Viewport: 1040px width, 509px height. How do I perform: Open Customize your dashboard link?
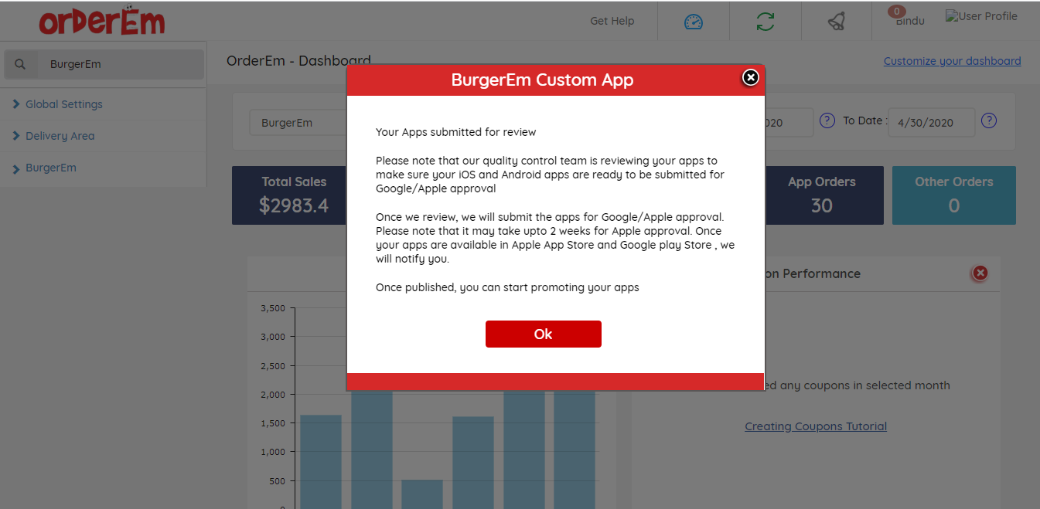click(x=952, y=61)
